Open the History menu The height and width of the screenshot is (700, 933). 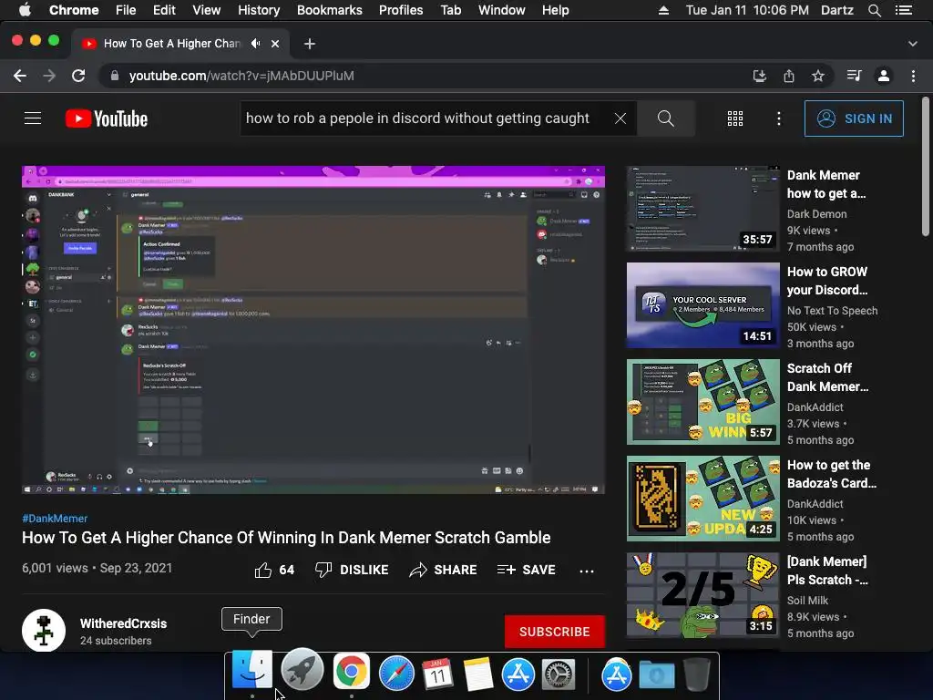(x=259, y=10)
